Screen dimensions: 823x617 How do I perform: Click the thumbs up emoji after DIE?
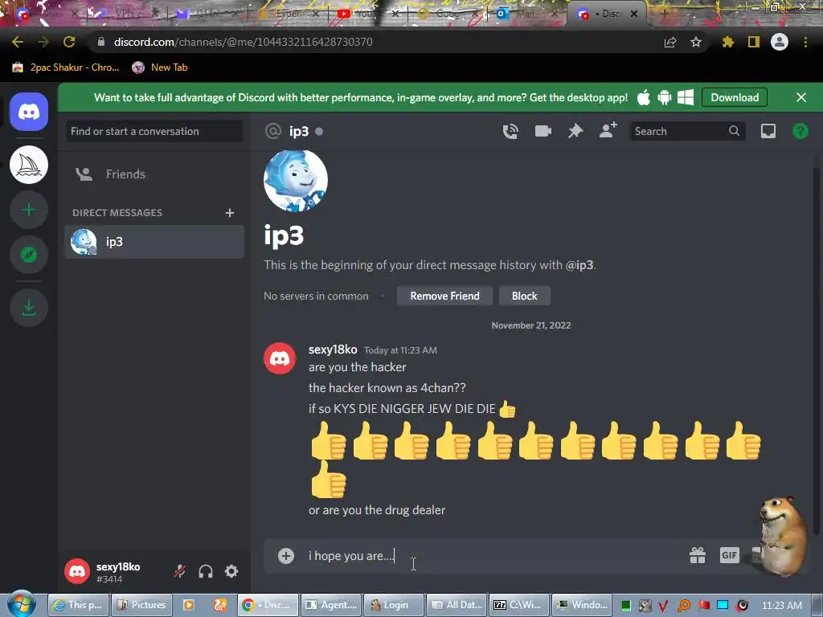pyautogui.click(x=507, y=409)
